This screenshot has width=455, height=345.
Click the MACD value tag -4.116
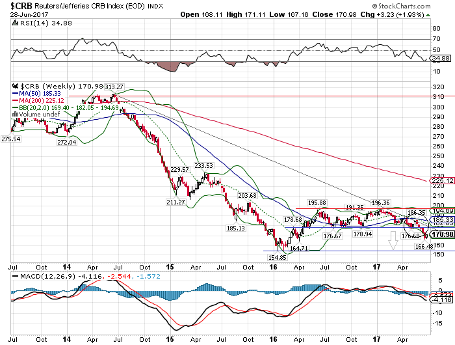pyautogui.click(x=442, y=299)
